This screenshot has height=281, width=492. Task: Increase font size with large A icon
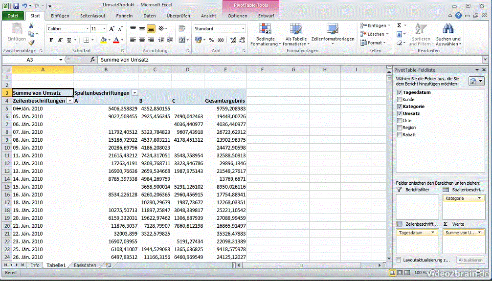click(112, 29)
